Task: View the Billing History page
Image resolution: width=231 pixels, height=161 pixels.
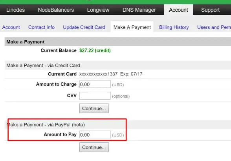Action: coord(174,27)
